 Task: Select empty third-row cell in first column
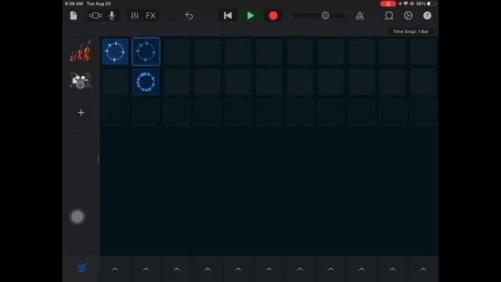tap(115, 113)
